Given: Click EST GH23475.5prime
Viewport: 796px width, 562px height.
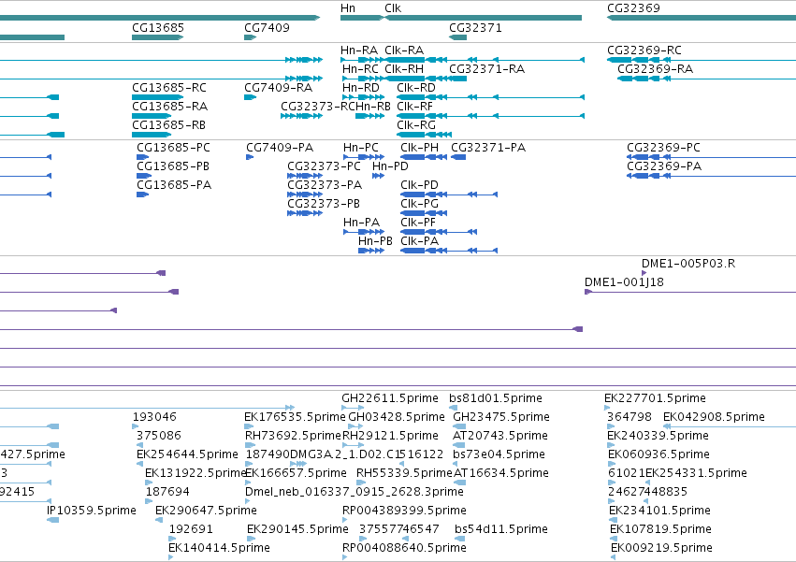Looking at the screenshot, I should (501, 417).
